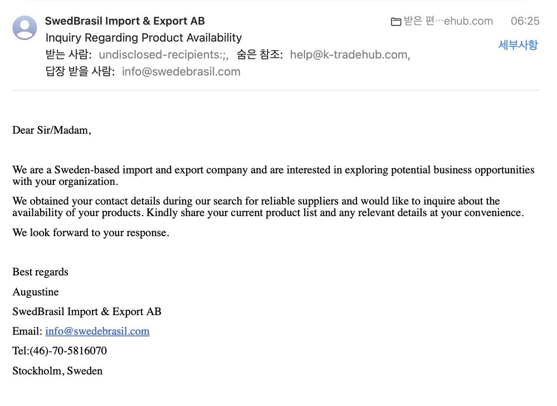The width and height of the screenshot is (557, 406).
Task: Click the sender's profile avatar icon
Action: pyautogui.click(x=25, y=27)
